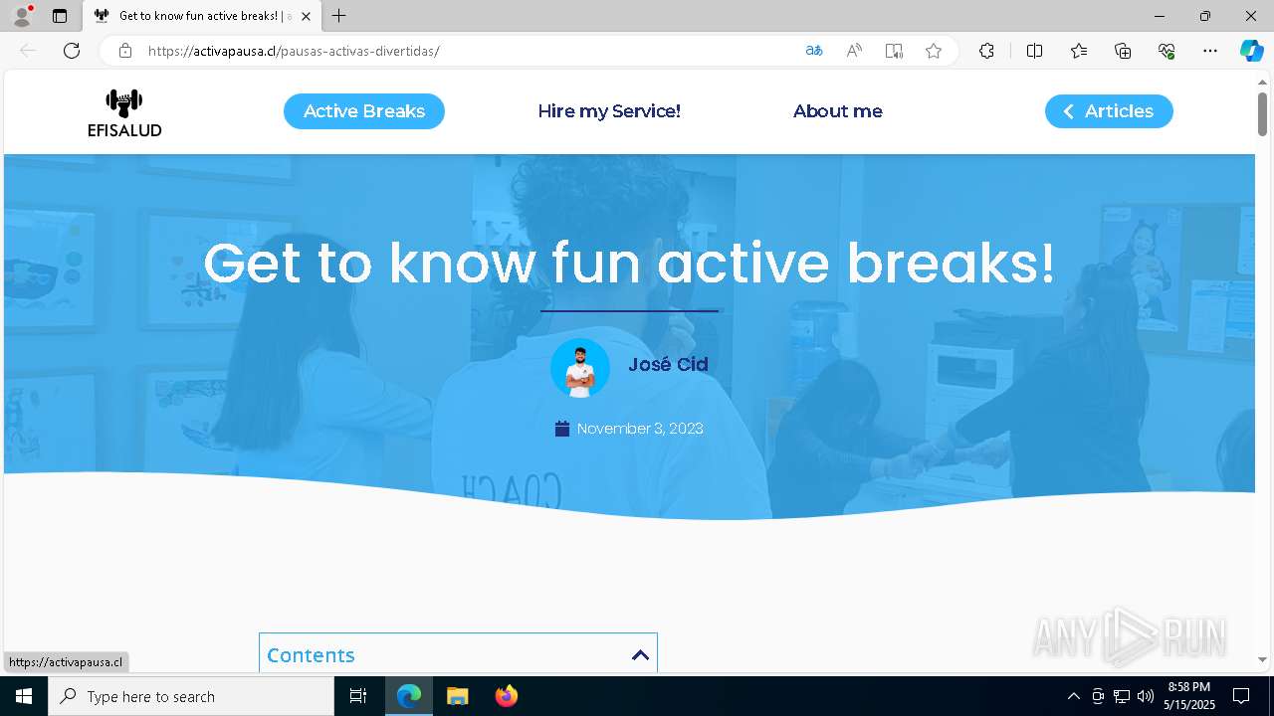This screenshot has height=716, width=1274.
Task: Click the November 3, 2023 date
Action: [640, 429]
